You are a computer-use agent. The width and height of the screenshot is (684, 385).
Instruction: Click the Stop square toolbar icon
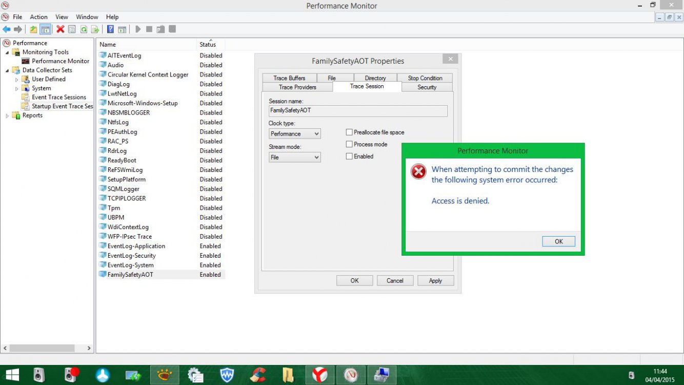click(149, 29)
